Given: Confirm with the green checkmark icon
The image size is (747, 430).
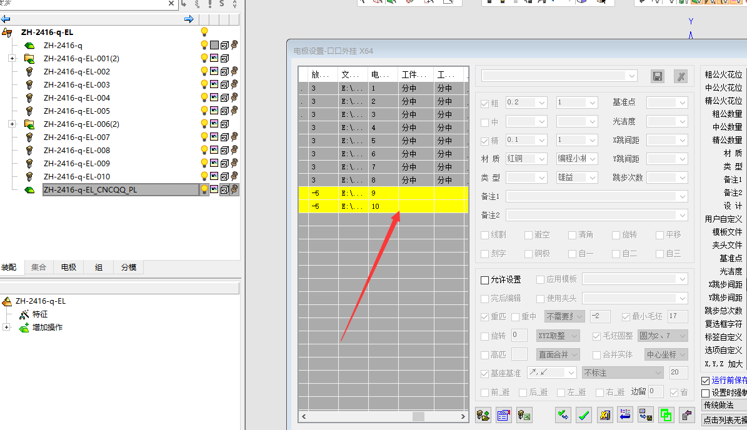Looking at the screenshot, I should coord(584,415).
